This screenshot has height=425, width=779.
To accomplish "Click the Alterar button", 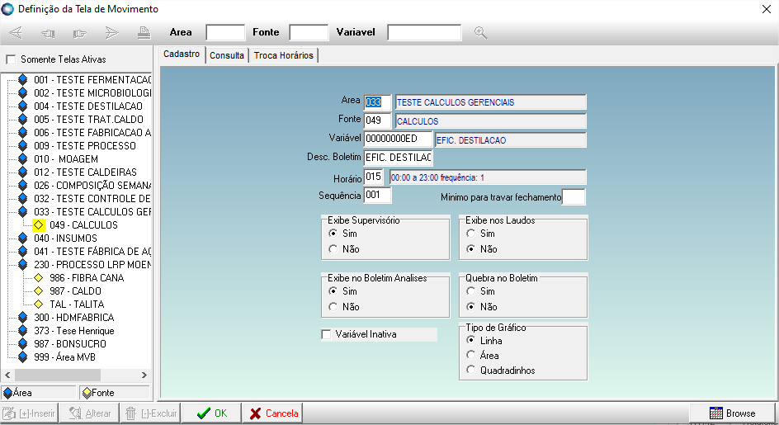I will tap(89, 413).
